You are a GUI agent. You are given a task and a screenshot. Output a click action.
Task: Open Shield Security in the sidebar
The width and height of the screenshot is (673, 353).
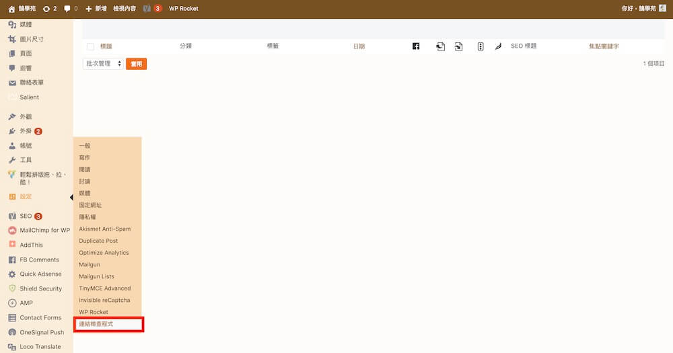(40, 288)
